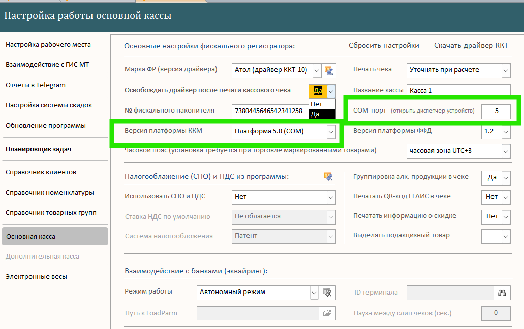Expand Марка ФР driver dropdown arrow

[316, 70]
